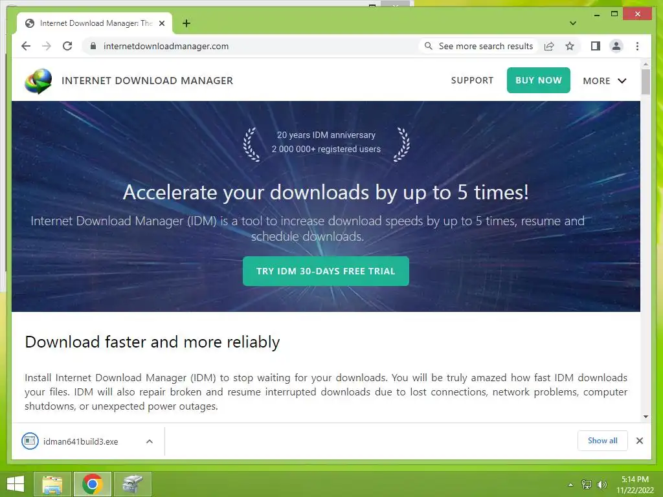The image size is (663, 497).
Task: Click text '20 years IDM anniversary'
Action: click(326, 135)
